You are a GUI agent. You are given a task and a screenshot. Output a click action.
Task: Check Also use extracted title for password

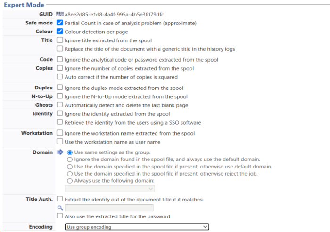click(59, 216)
